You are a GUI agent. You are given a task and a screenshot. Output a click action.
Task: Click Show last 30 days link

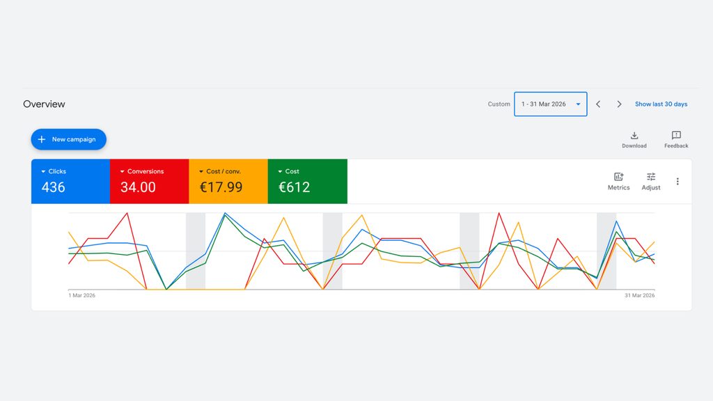[661, 104]
